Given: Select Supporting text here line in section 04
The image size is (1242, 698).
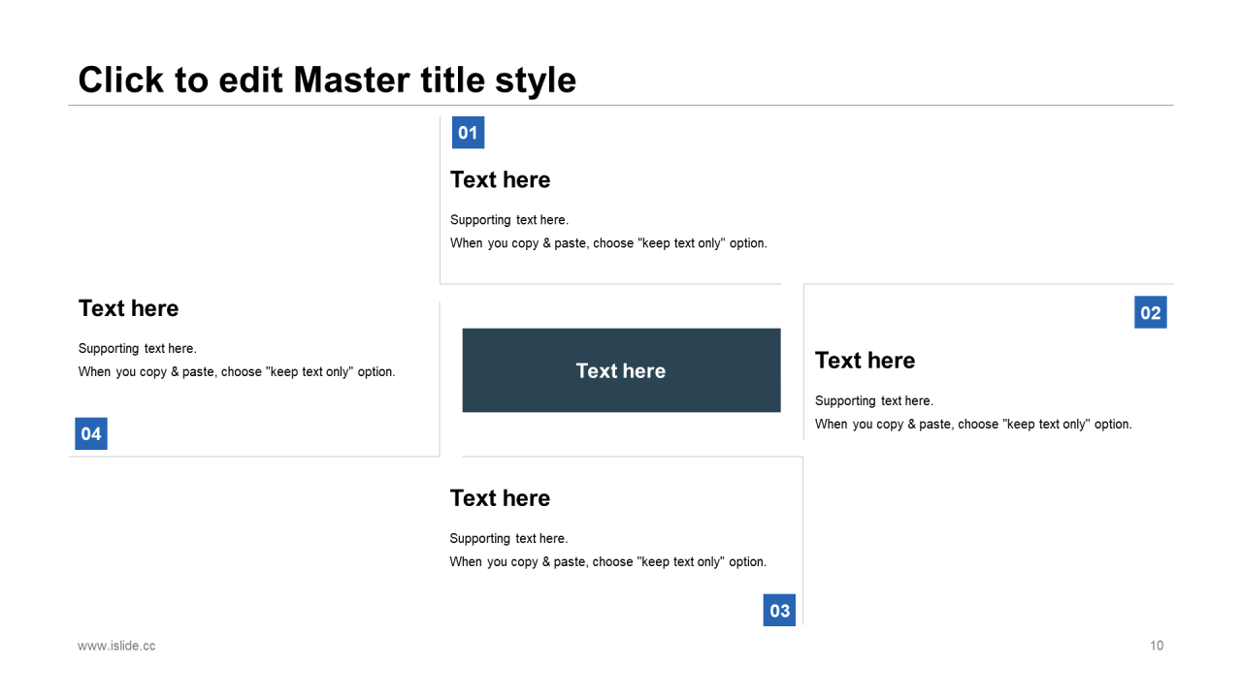Looking at the screenshot, I should coord(138,348).
